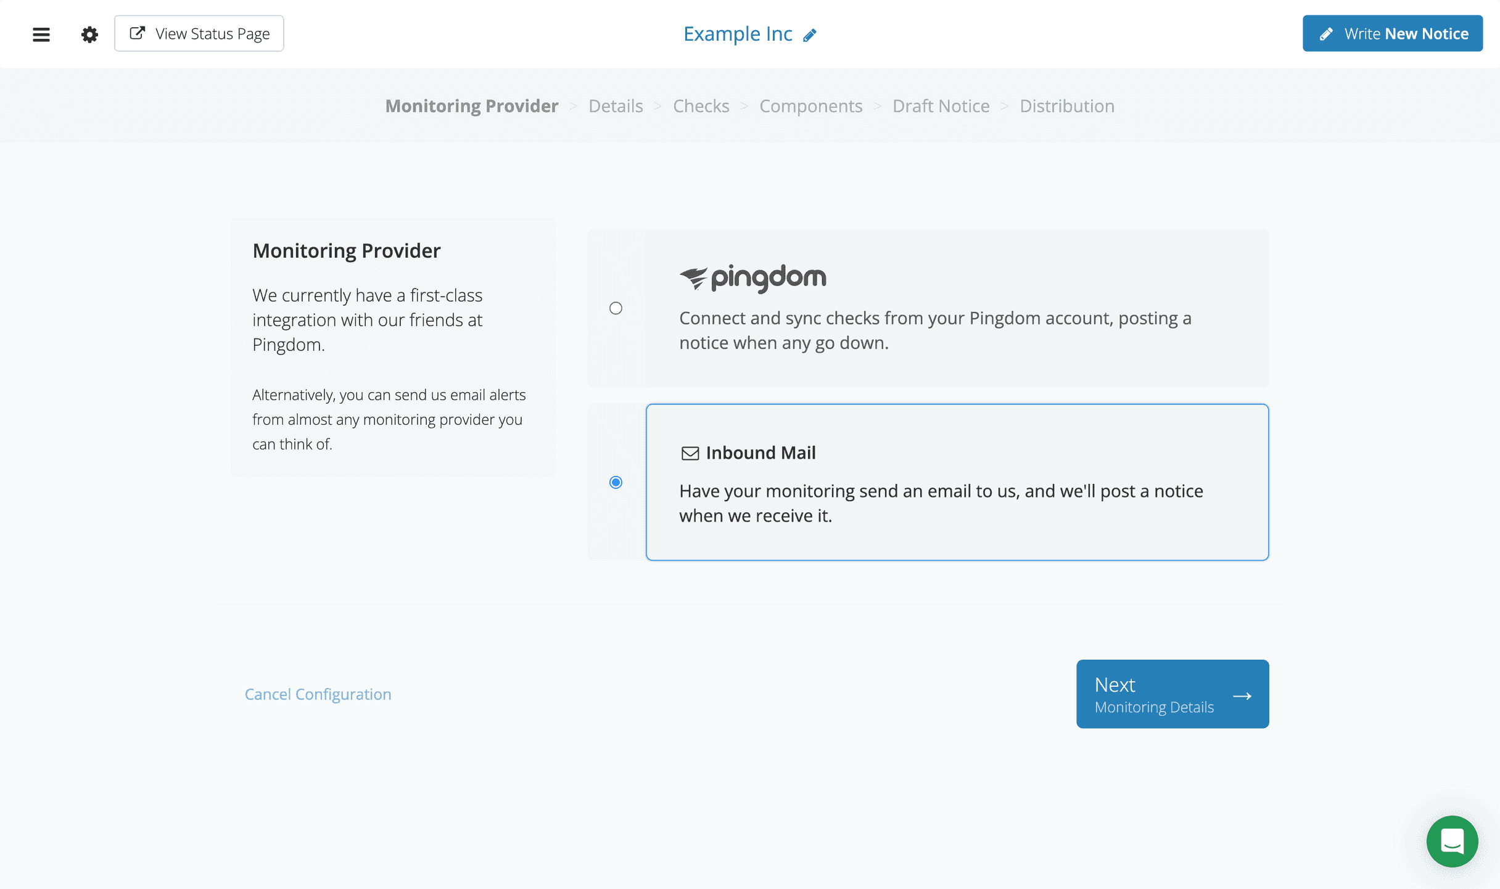Click the Cancel Configuration link
This screenshot has height=889, width=1500.
tap(318, 693)
